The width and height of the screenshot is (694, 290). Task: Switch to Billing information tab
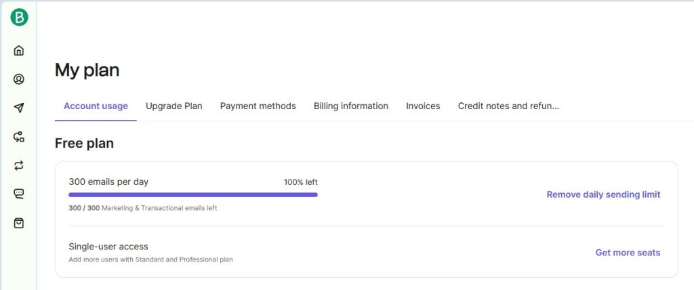tap(350, 106)
